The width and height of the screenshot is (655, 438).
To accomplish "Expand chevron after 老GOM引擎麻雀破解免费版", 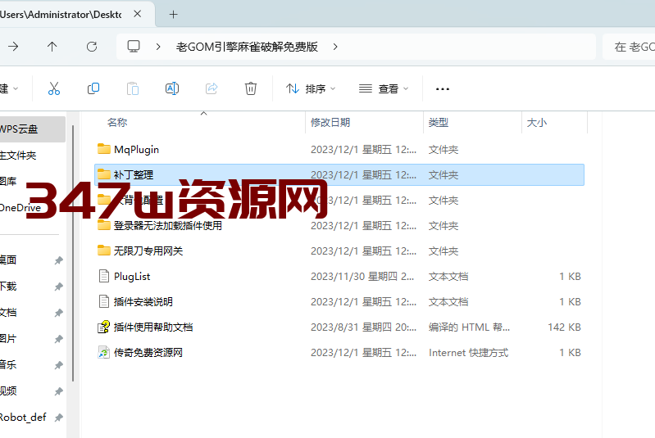I will tap(335, 47).
